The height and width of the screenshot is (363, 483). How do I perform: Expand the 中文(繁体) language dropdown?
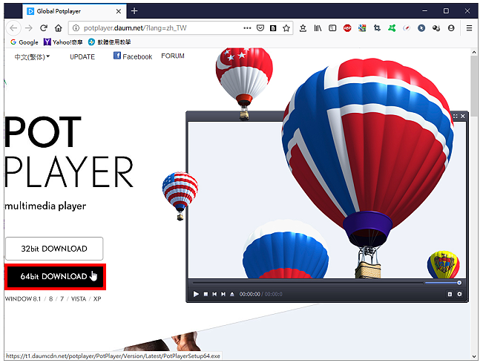tap(32, 57)
